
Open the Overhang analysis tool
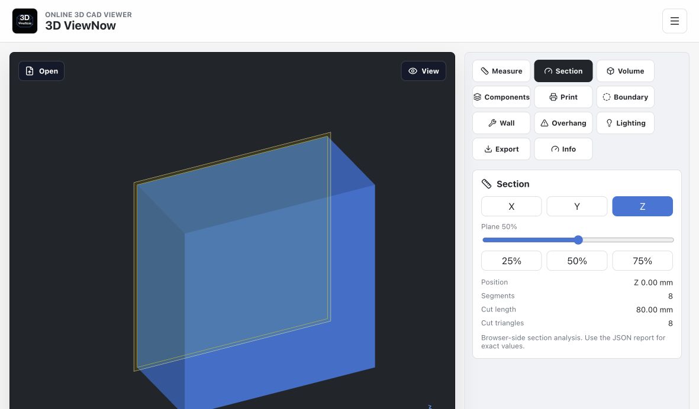(x=563, y=123)
